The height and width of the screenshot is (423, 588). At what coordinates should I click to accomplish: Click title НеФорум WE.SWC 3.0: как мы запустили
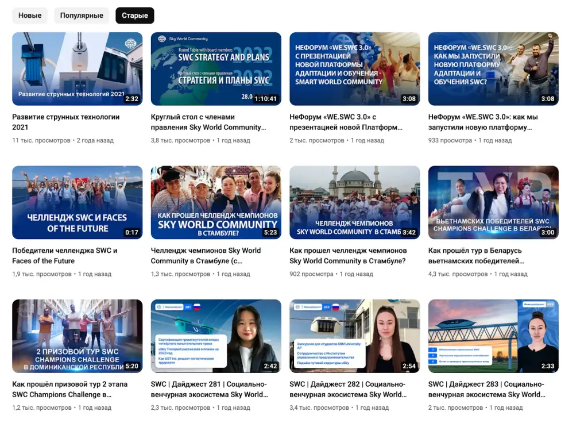[483, 122]
